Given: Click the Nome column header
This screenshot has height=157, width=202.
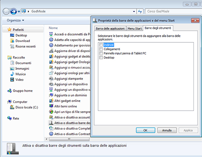Looking at the screenshot, I should pos(53,28).
